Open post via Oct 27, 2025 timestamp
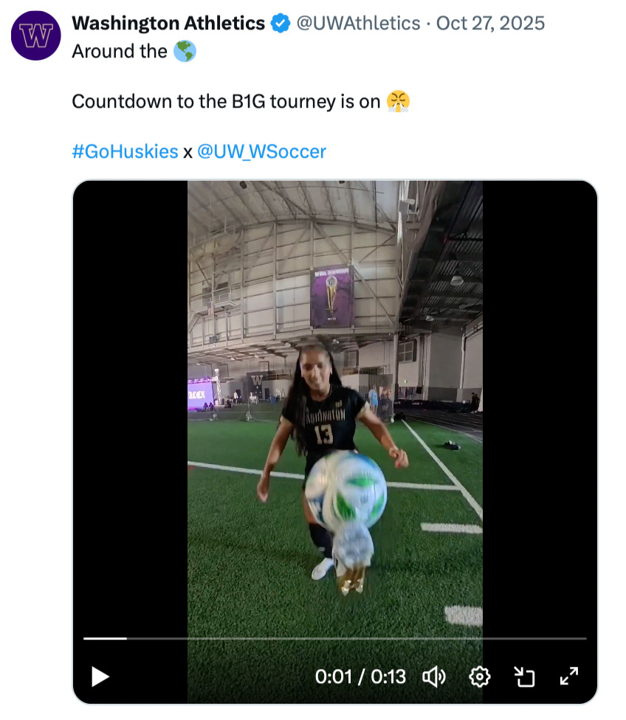This screenshot has height=720, width=626. pos(490,24)
